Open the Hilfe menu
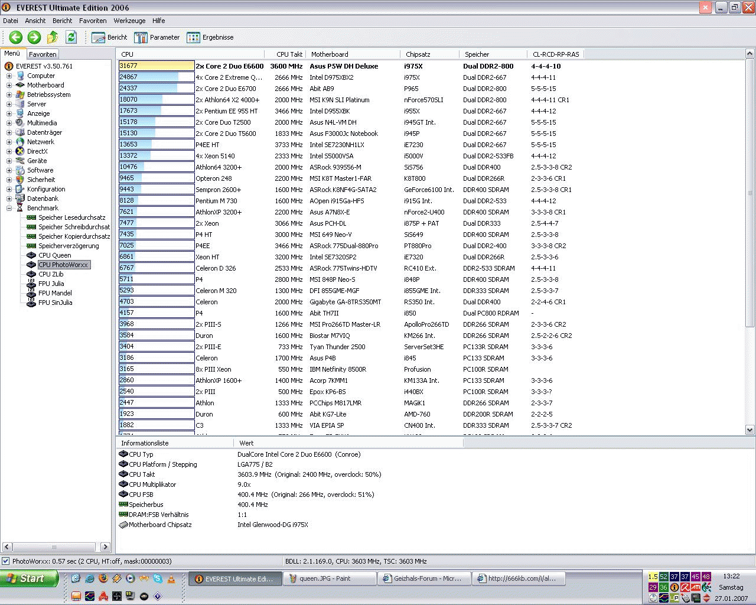This screenshot has width=756, height=605. click(x=158, y=21)
